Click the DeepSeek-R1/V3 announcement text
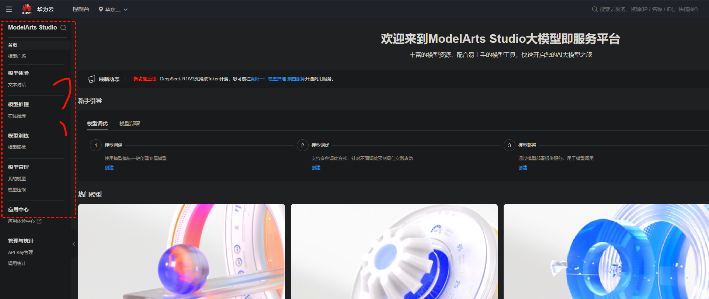Image resolution: width=709 pixels, height=299 pixels. (x=247, y=79)
